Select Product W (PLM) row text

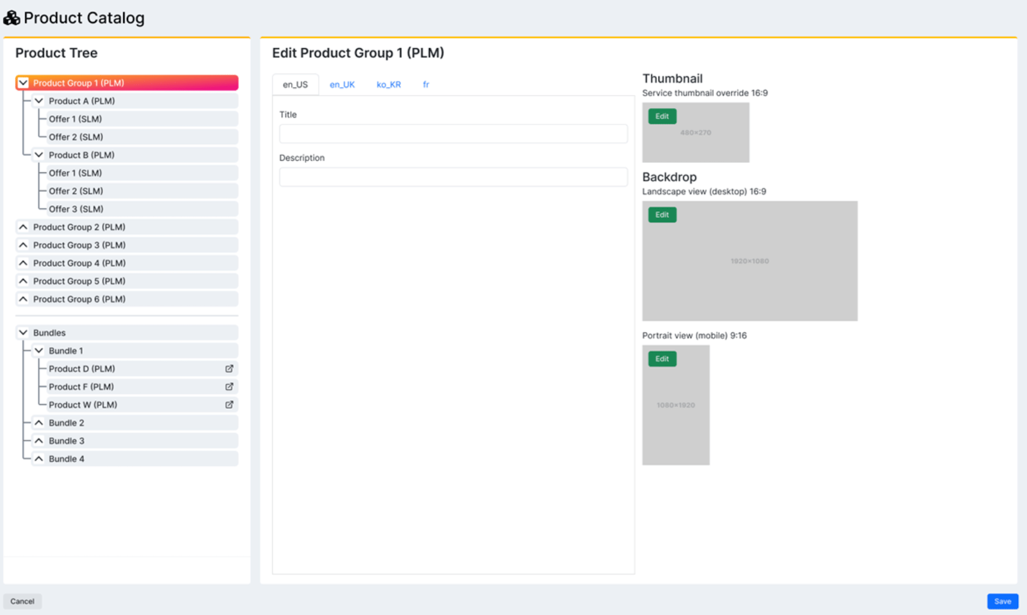83,405
